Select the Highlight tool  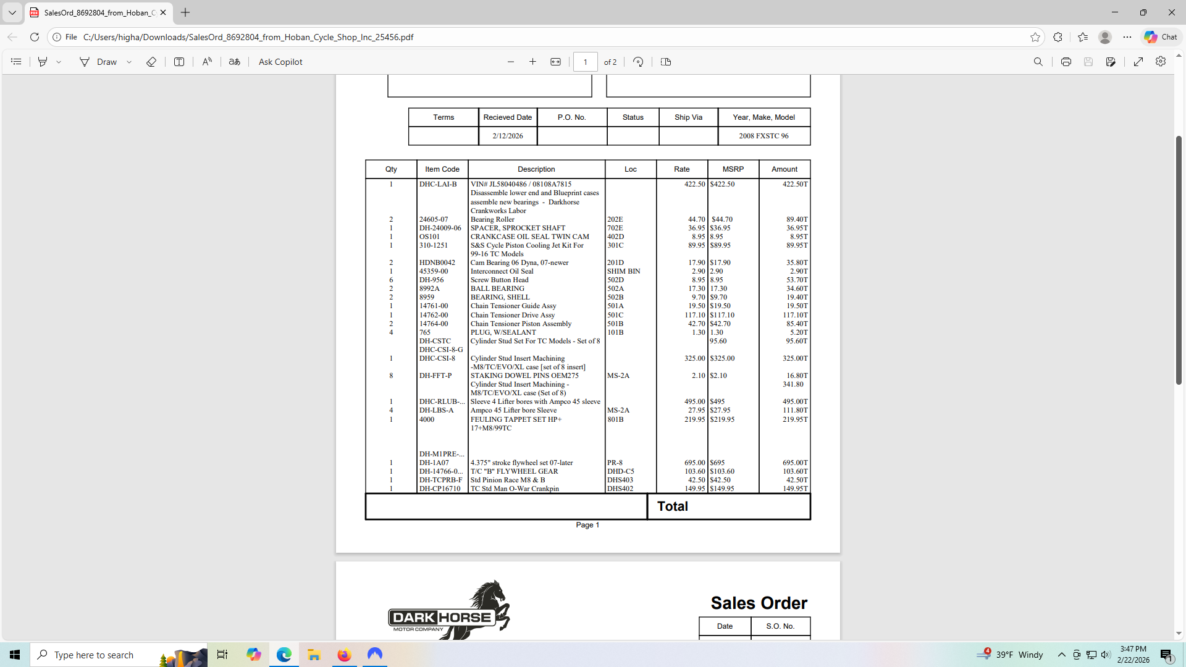(x=43, y=62)
